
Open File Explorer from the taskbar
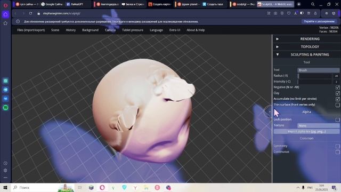pyautogui.click(x=147, y=187)
